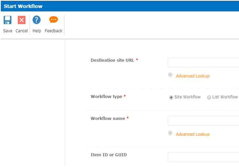
Task: Expand Advanced Lookup icon under Workflow name
Action: click(170, 133)
